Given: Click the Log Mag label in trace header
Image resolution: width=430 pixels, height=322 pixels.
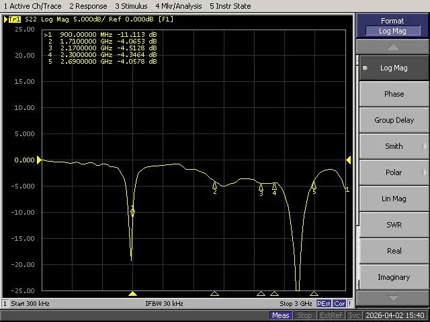Looking at the screenshot, I should [x=55, y=19].
